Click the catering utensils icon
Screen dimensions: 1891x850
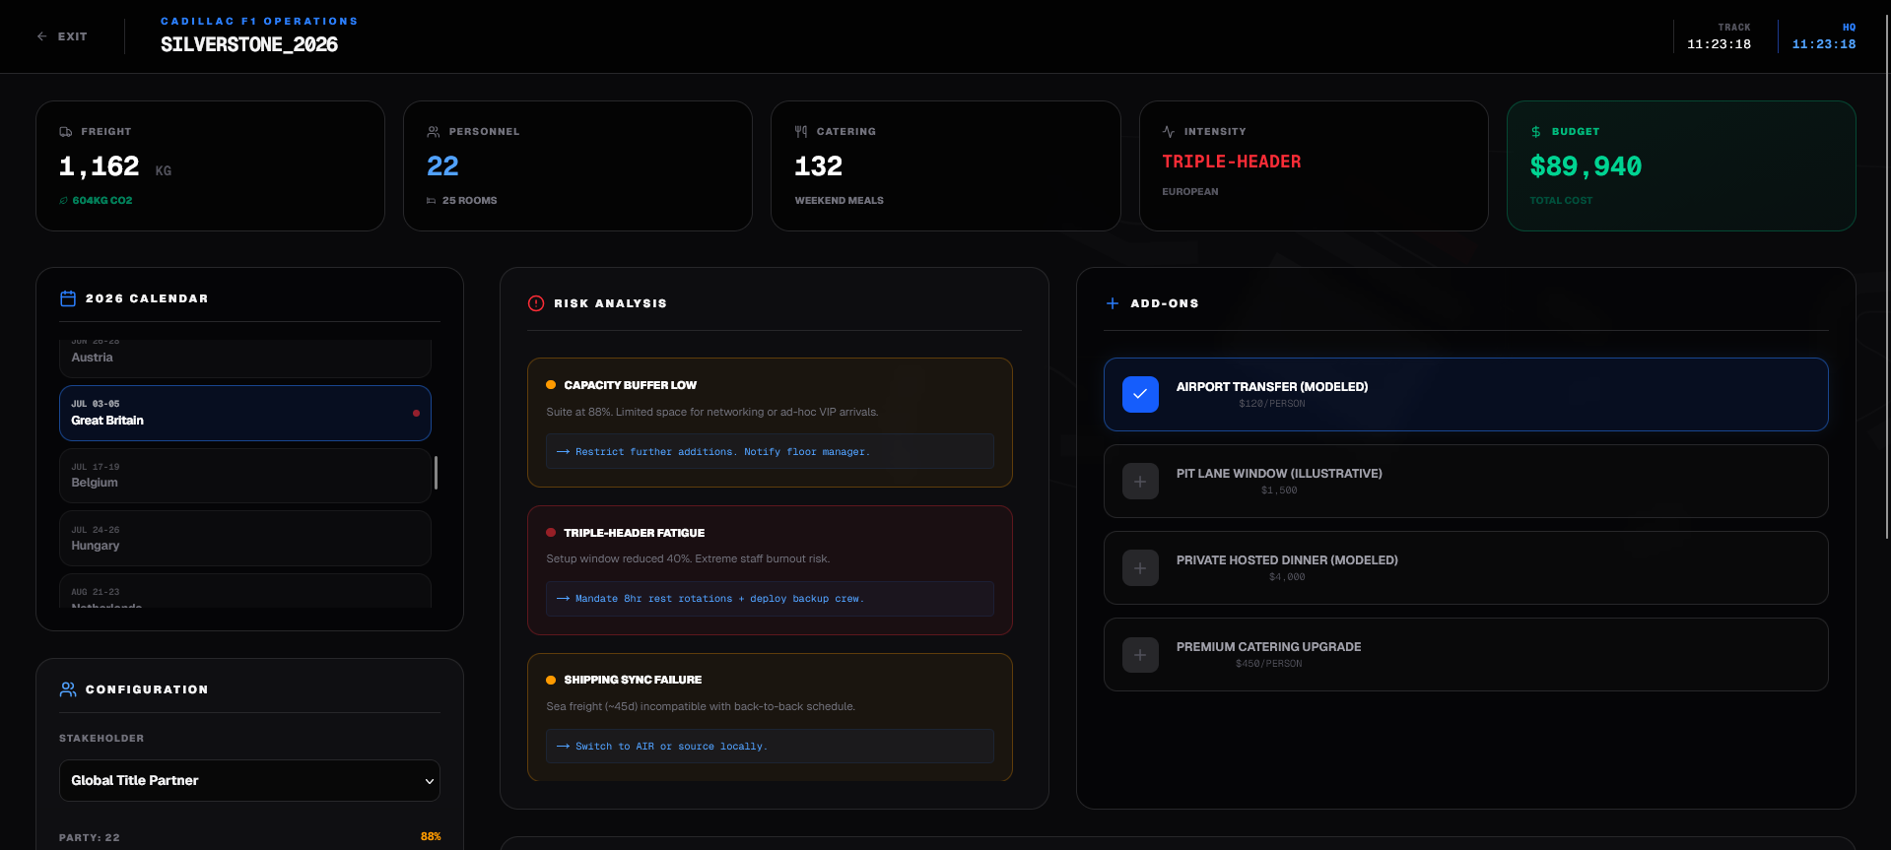(801, 132)
